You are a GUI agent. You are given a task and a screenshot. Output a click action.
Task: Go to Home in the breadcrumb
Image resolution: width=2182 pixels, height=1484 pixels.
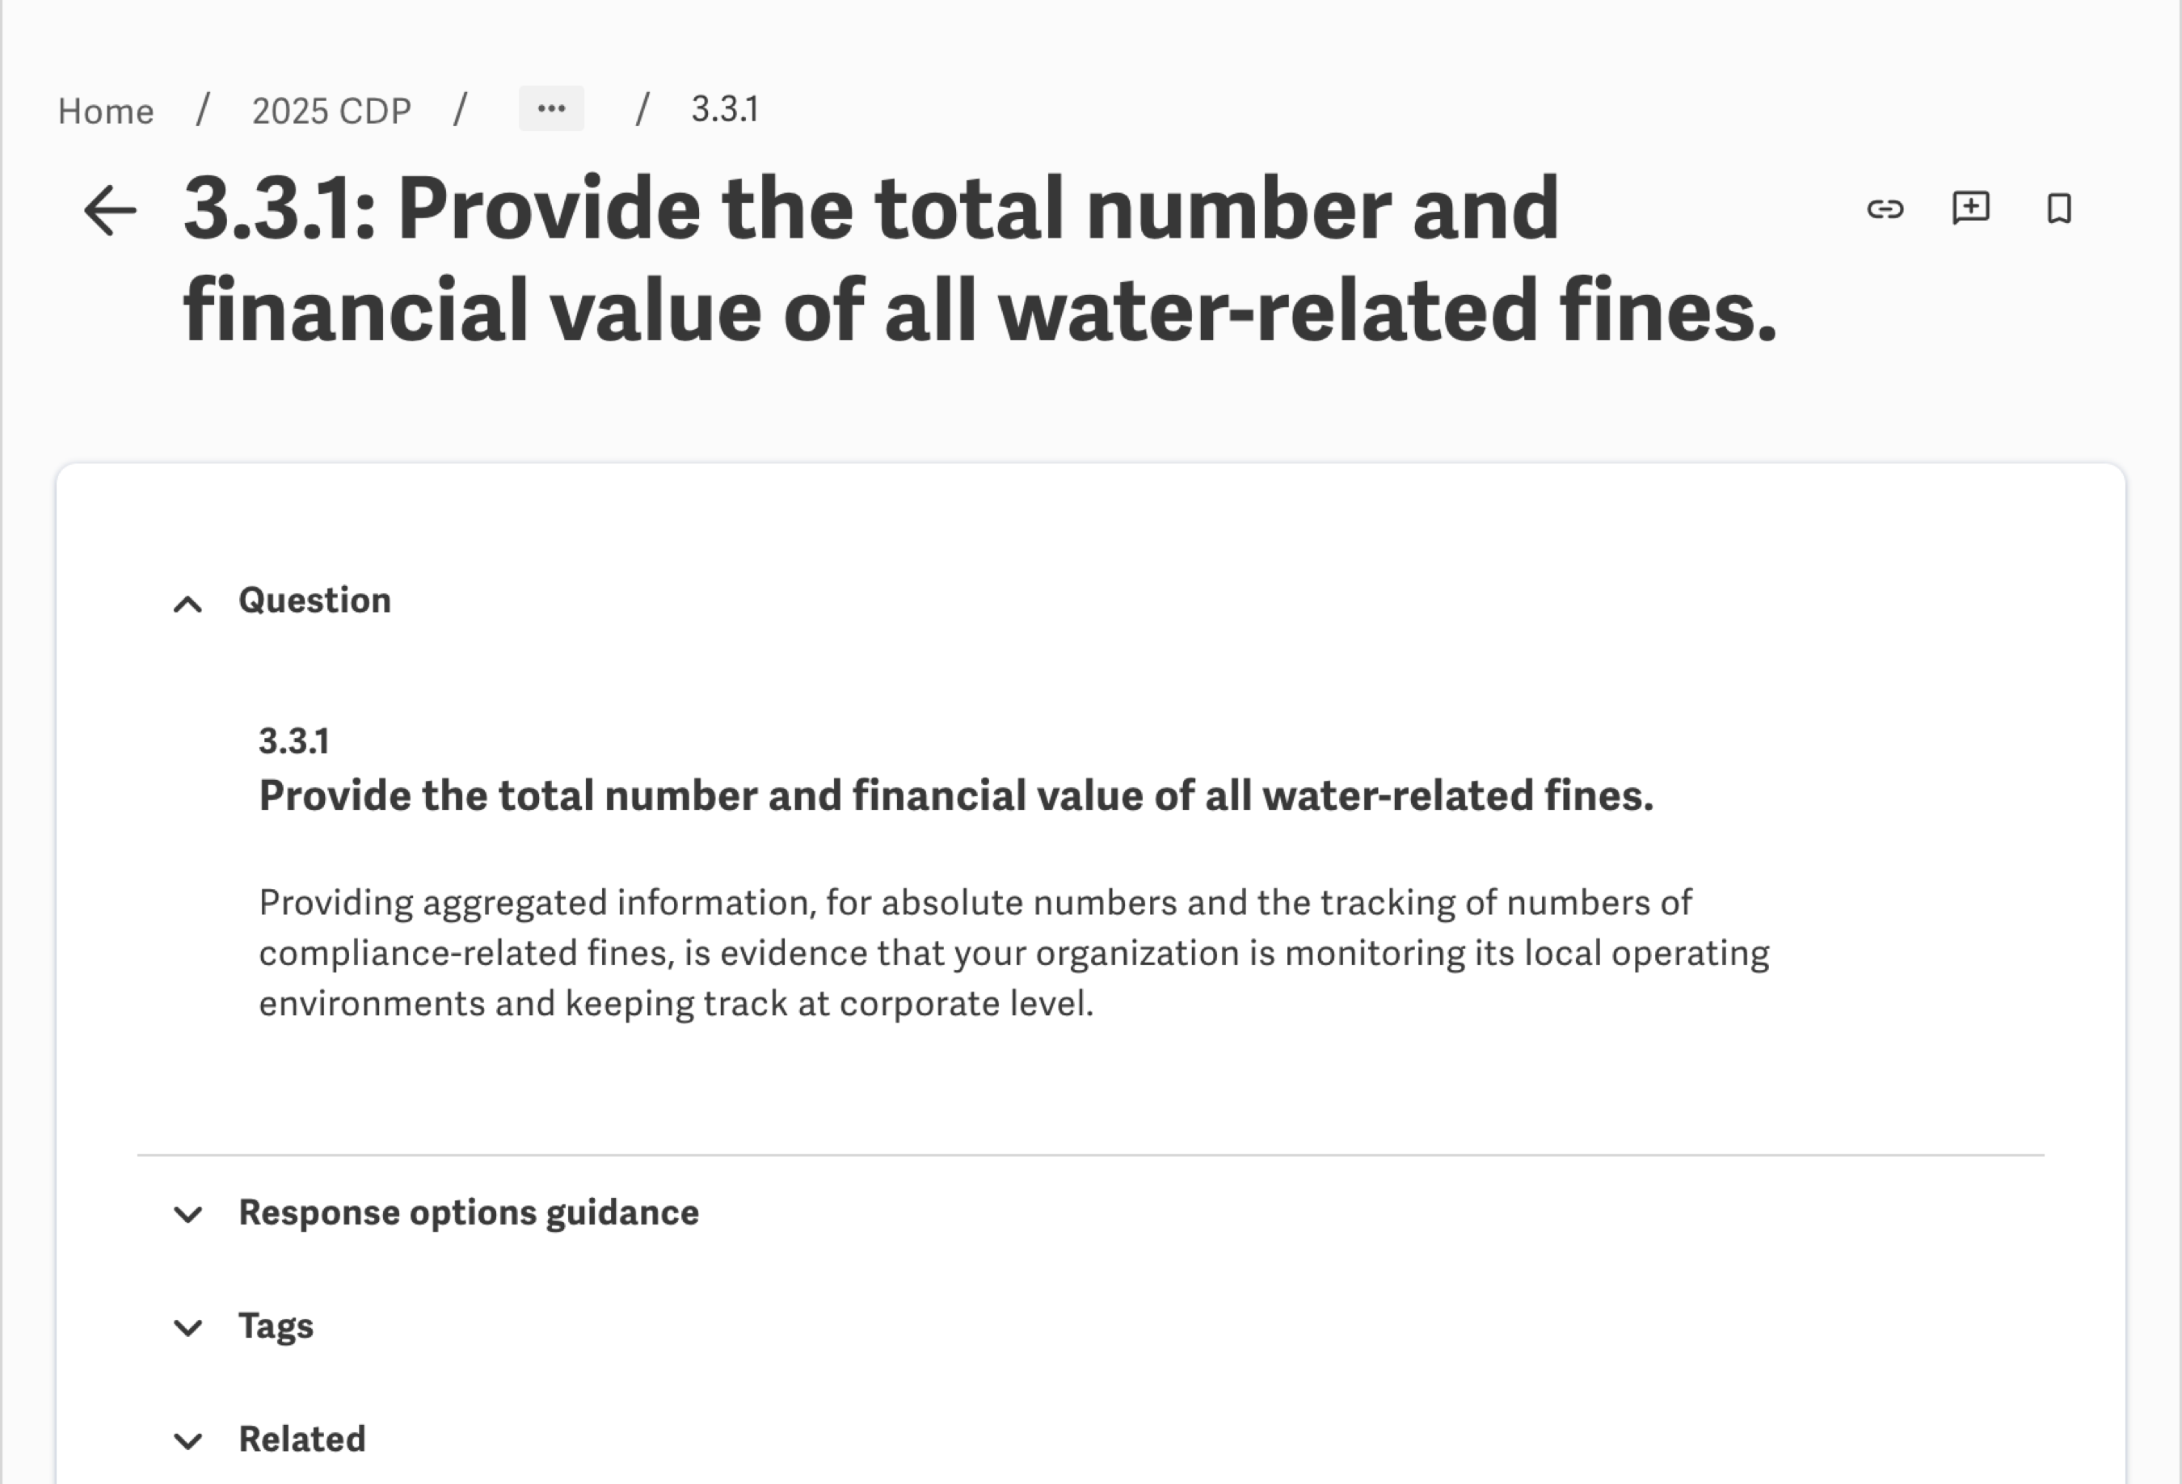point(106,111)
